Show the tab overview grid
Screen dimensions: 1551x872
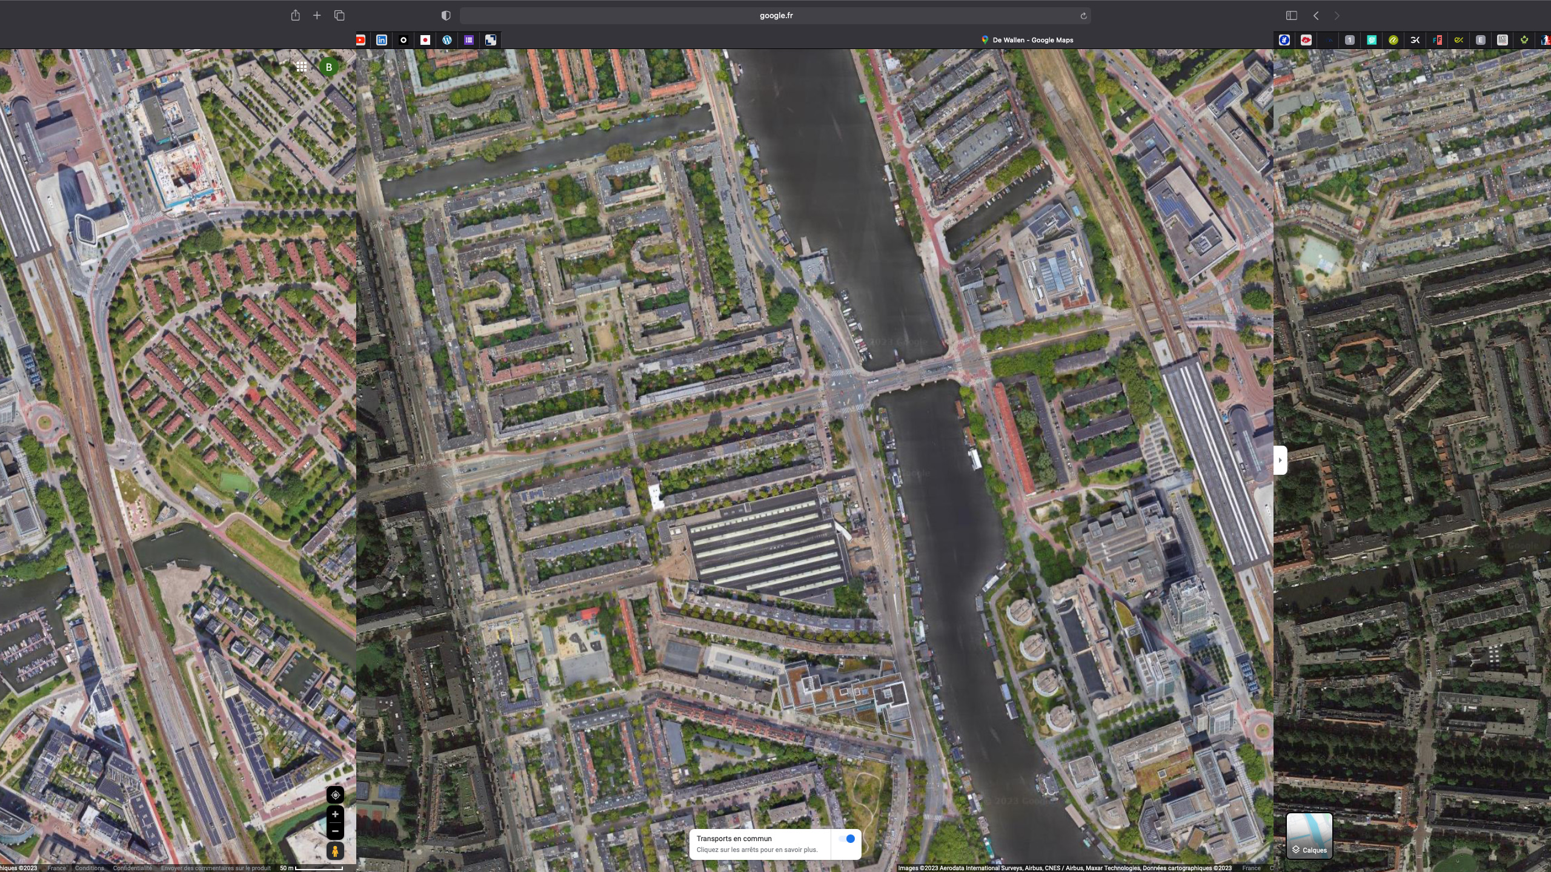(x=339, y=15)
